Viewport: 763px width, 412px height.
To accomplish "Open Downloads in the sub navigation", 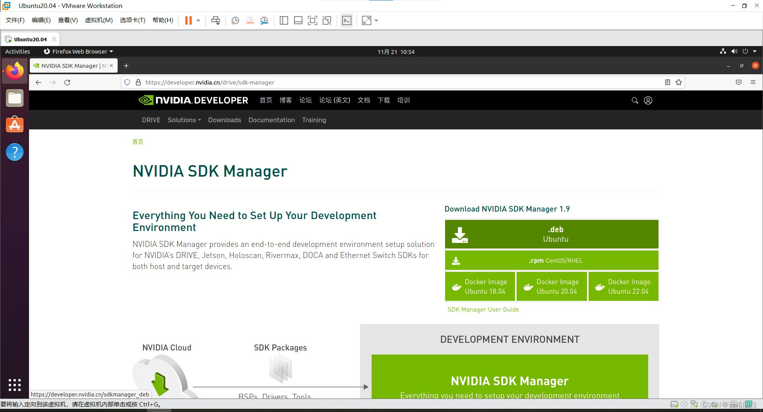I will click(x=225, y=120).
